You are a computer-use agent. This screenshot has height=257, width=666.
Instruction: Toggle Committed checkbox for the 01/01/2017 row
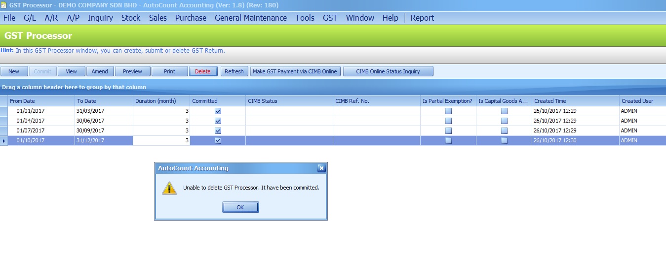pyautogui.click(x=218, y=111)
